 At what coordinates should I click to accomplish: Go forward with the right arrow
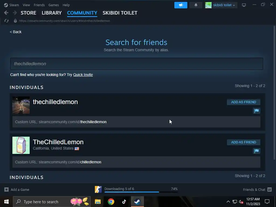pos(15,13)
